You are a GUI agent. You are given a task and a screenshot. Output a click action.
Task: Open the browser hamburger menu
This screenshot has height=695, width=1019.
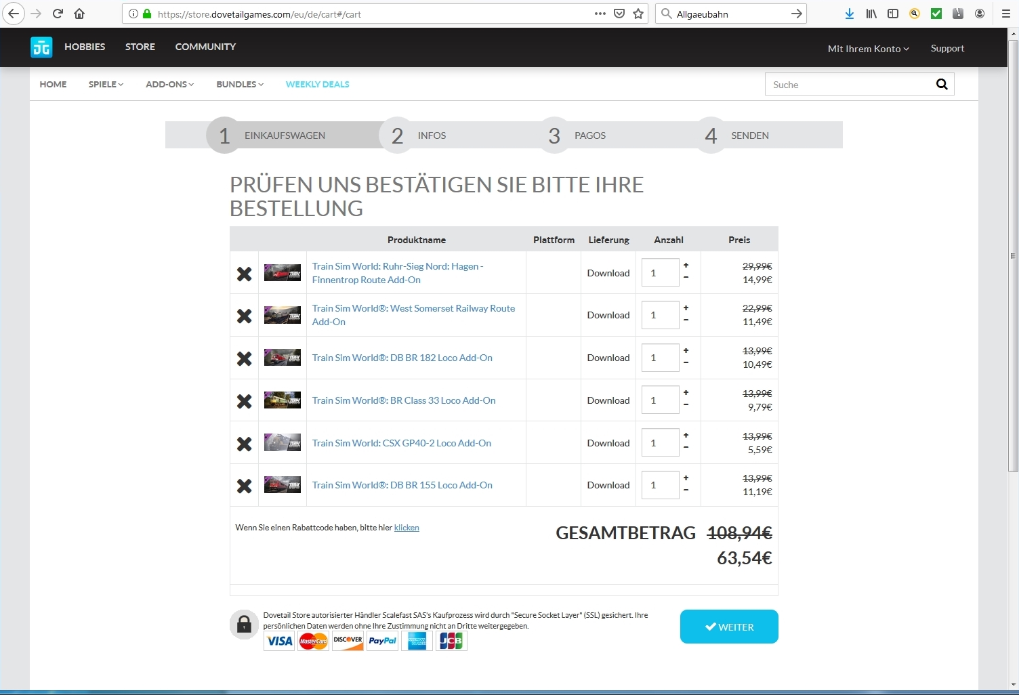click(x=1005, y=14)
